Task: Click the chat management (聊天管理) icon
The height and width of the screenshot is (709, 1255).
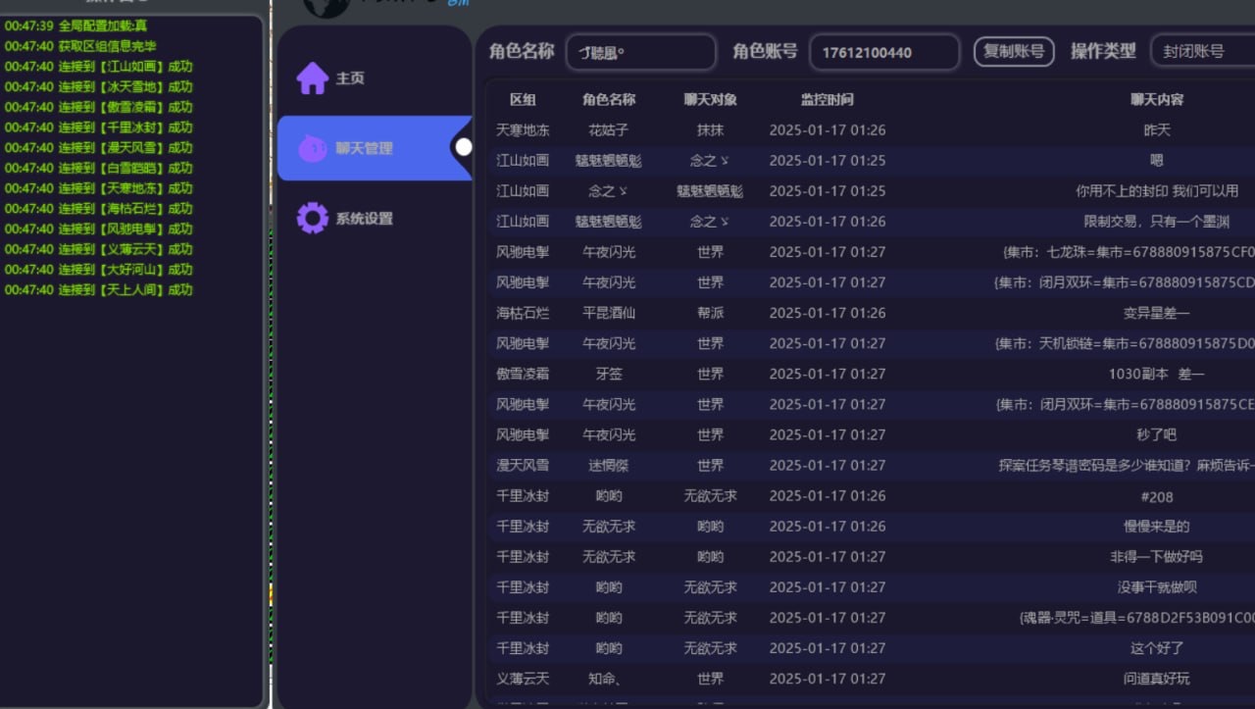Action: tap(312, 148)
